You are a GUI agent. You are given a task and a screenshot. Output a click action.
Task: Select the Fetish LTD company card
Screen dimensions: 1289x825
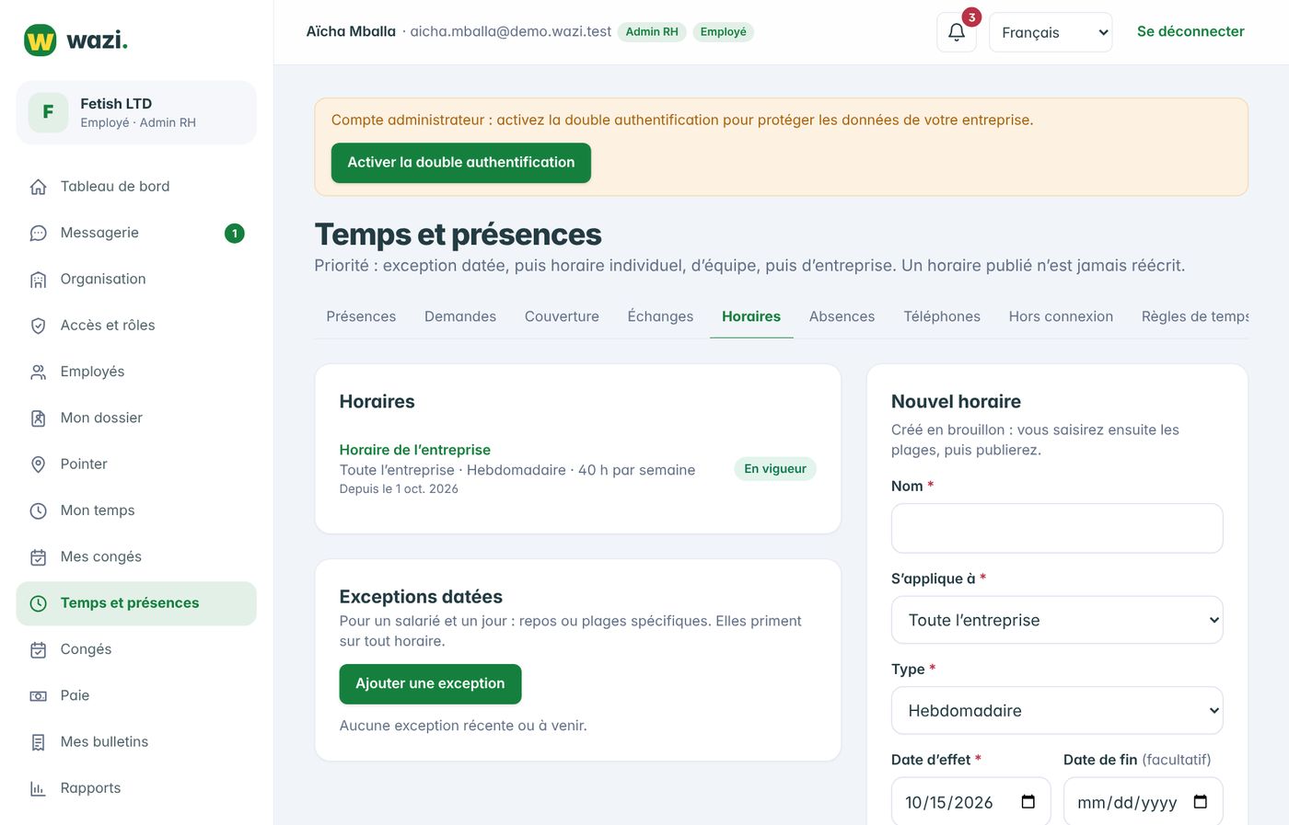[136, 112]
